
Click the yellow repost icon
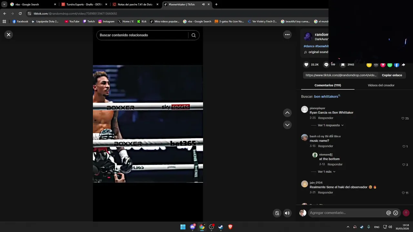[369, 65]
